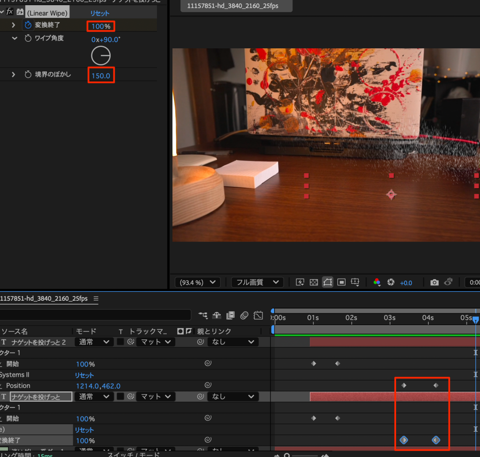Open the graph editor icon
The width and height of the screenshot is (480, 457).
click(x=258, y=315)
